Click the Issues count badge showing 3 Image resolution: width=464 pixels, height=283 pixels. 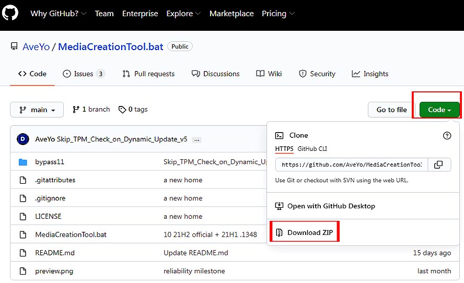click(101, 74)
